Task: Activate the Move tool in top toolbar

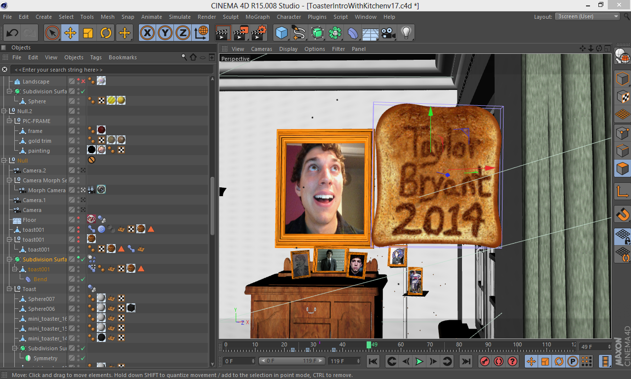Action: 70,33
